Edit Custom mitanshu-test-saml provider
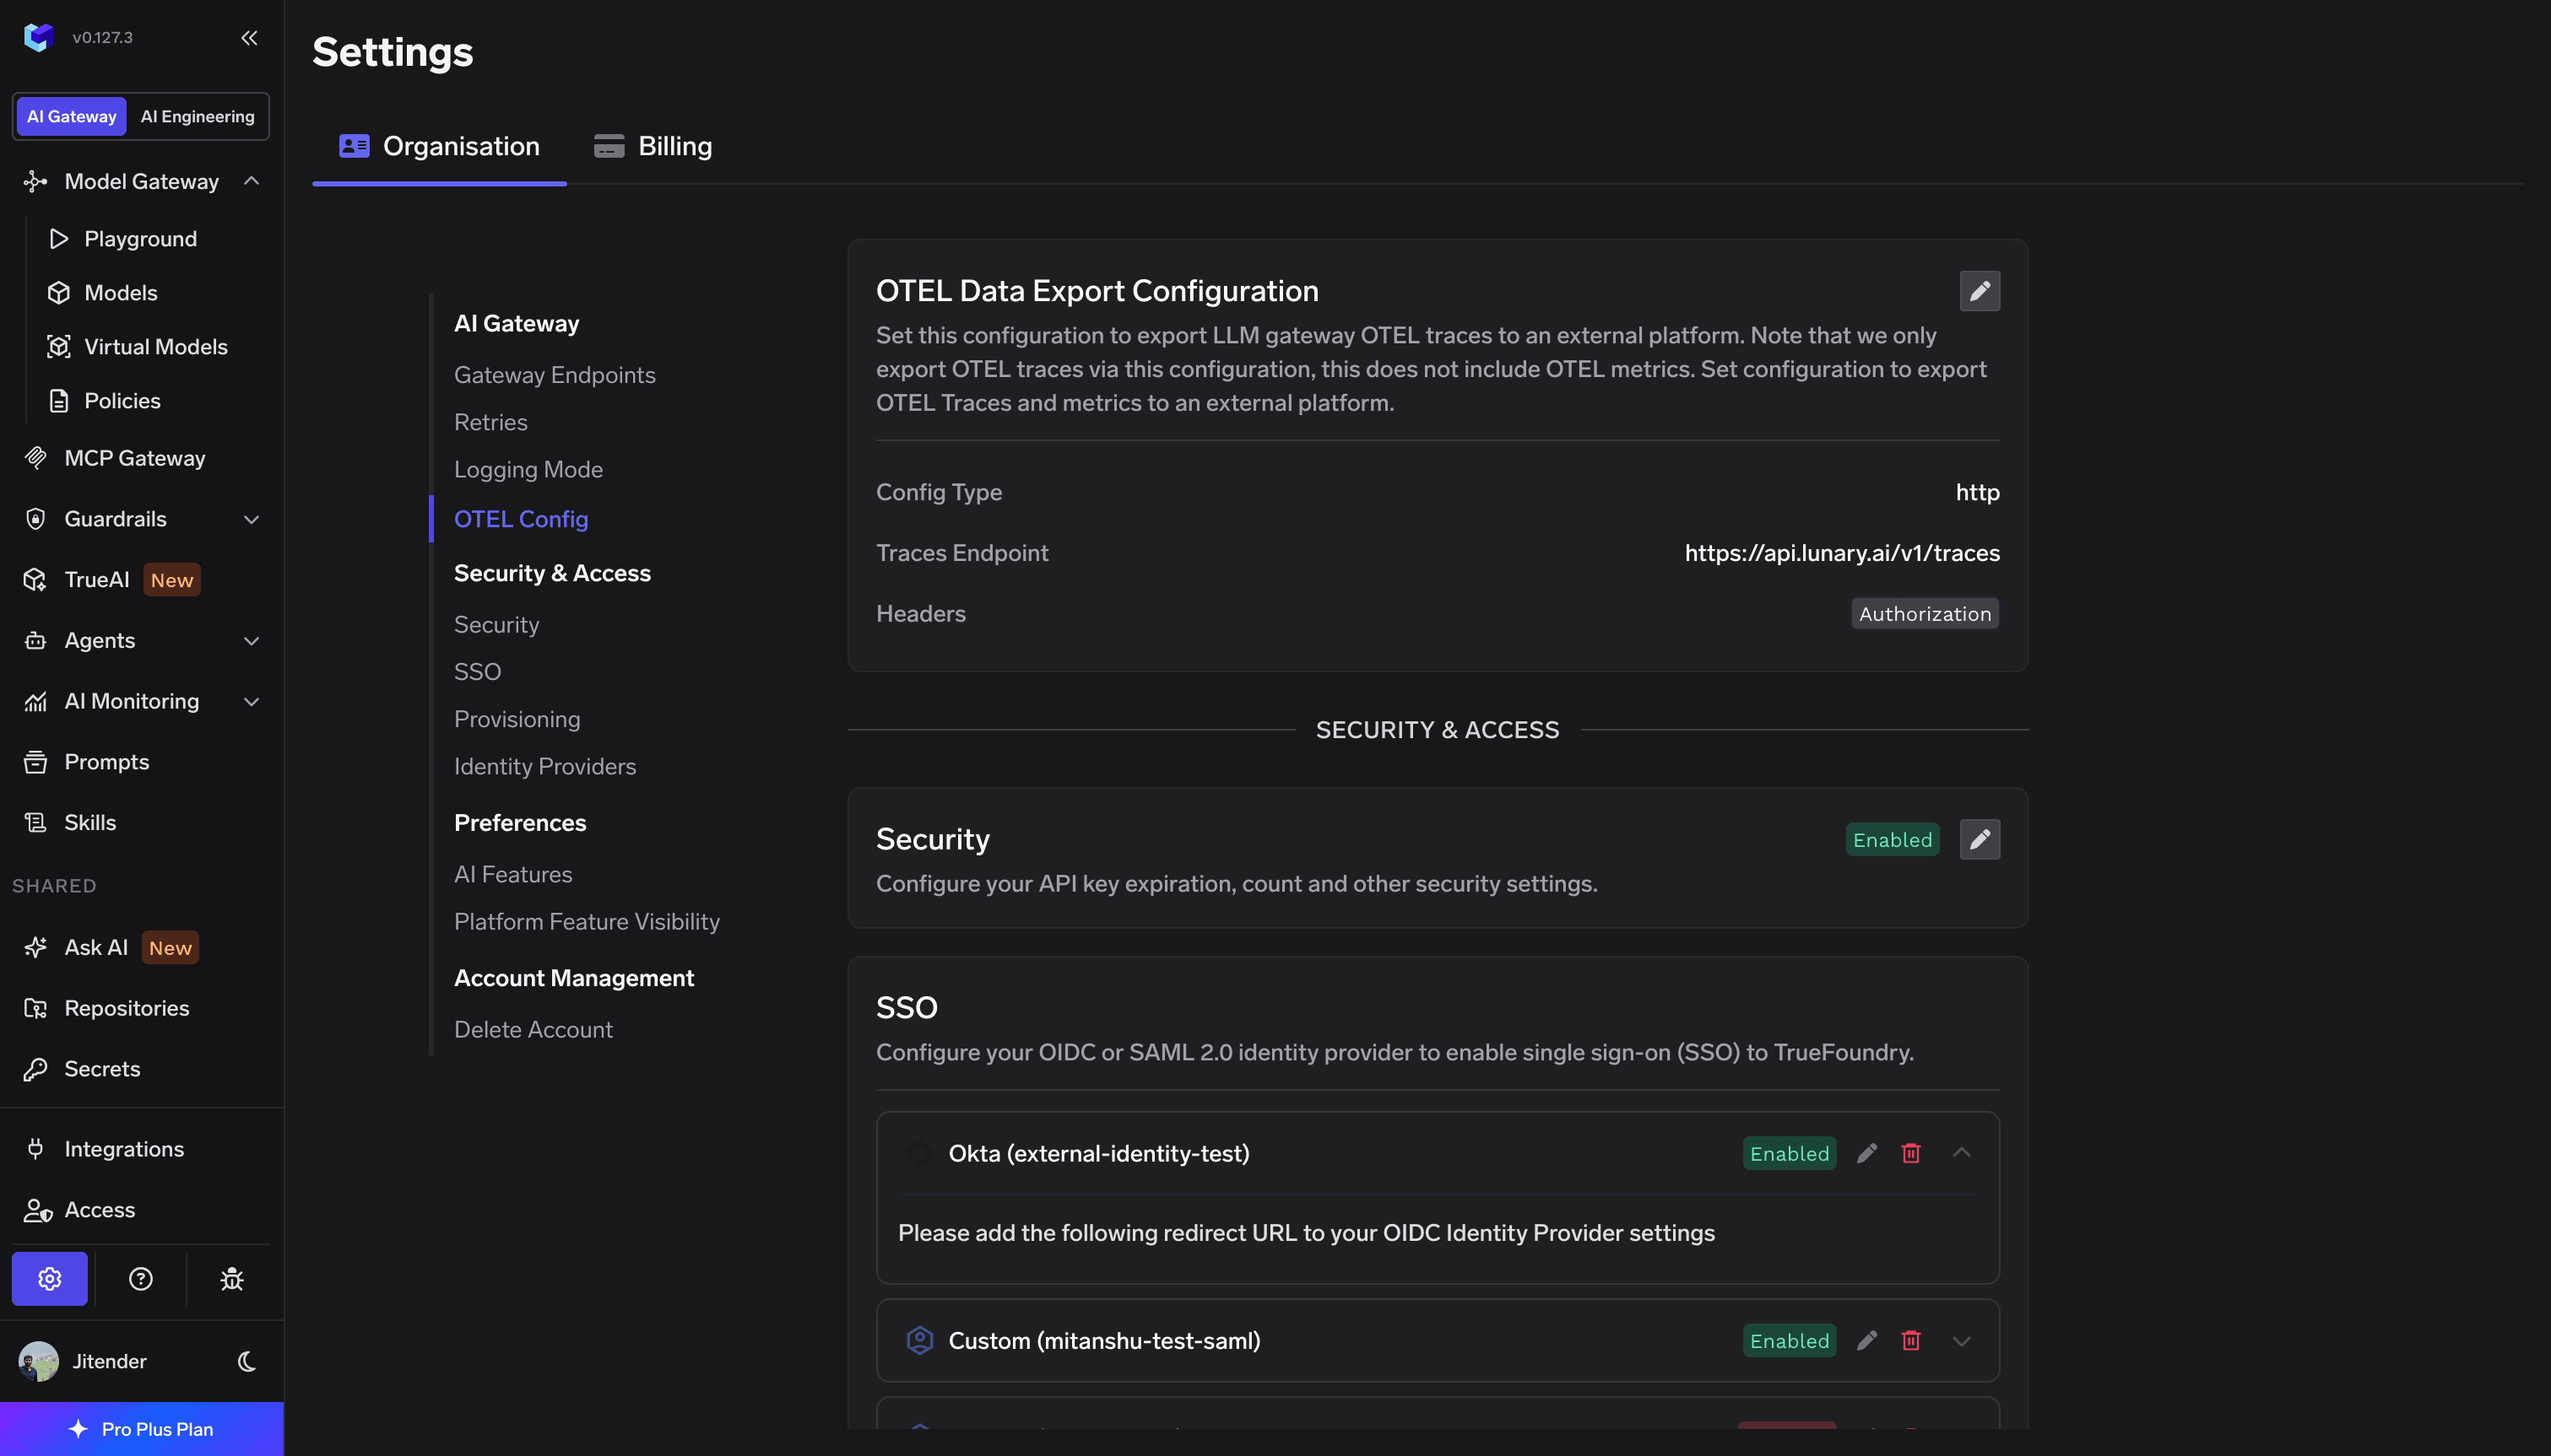Screen dimensions: 2551x1456 [x=1866, y=1341]
